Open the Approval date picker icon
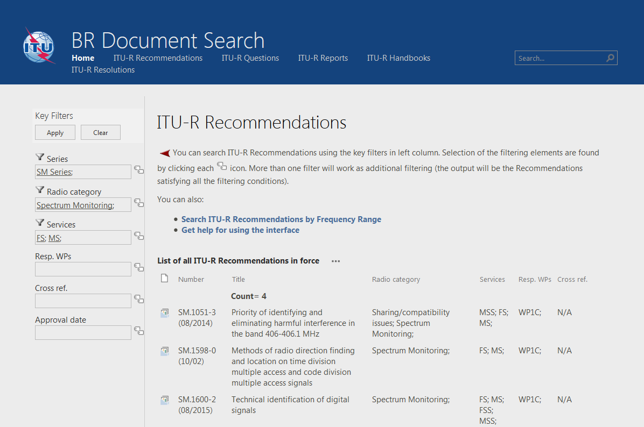 pyautogui.click(x=139, y=331)
